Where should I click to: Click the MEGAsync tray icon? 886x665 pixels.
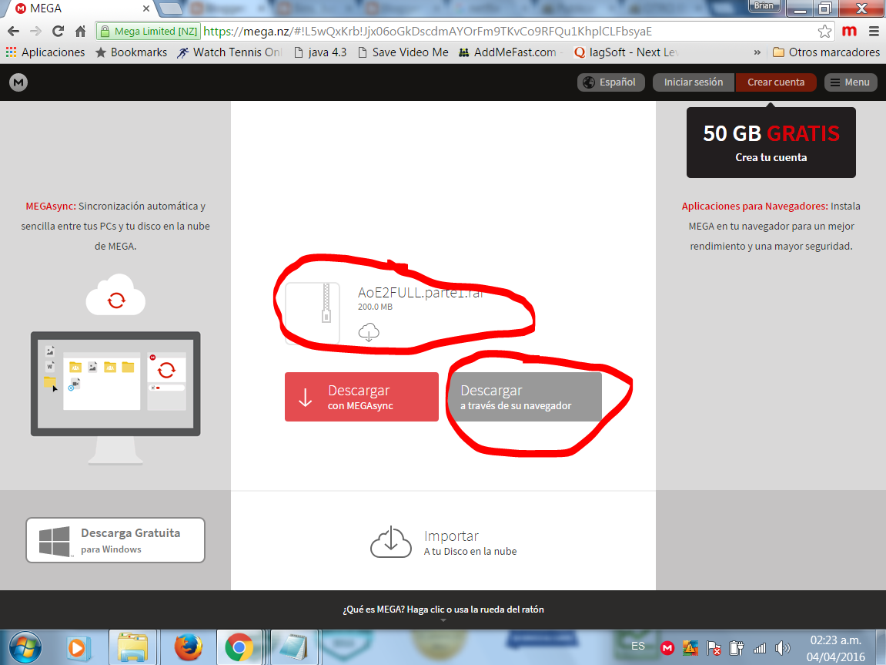pyautogui.click(x=667, y=648)
